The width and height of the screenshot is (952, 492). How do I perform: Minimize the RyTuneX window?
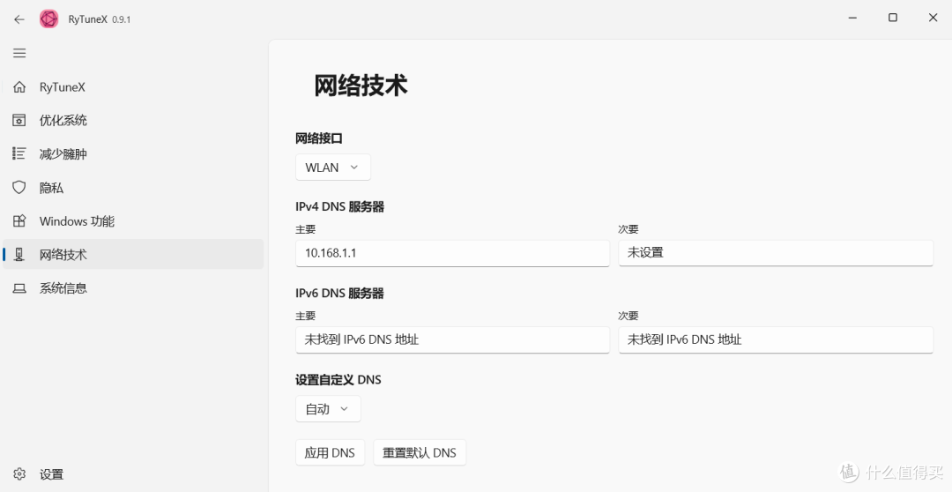[x=852, y=18]
